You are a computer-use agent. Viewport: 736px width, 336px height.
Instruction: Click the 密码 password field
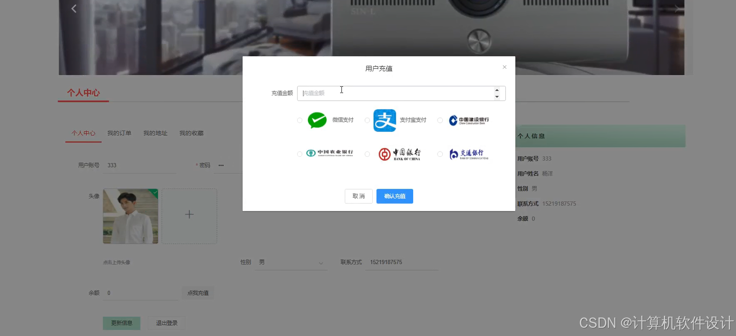pyautogui.click(x=228, y=165)
